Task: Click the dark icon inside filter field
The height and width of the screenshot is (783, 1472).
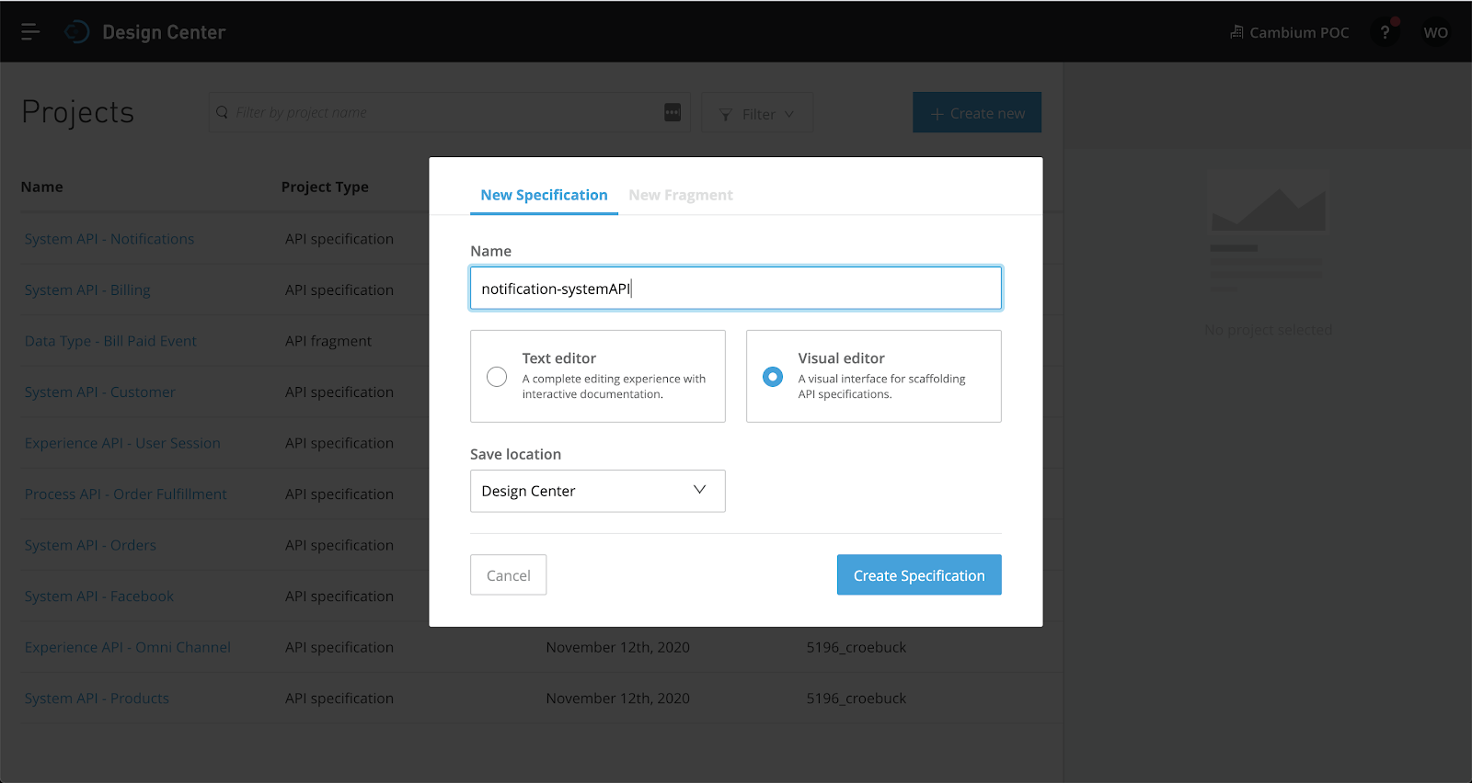Action: (x=673, y=112)
